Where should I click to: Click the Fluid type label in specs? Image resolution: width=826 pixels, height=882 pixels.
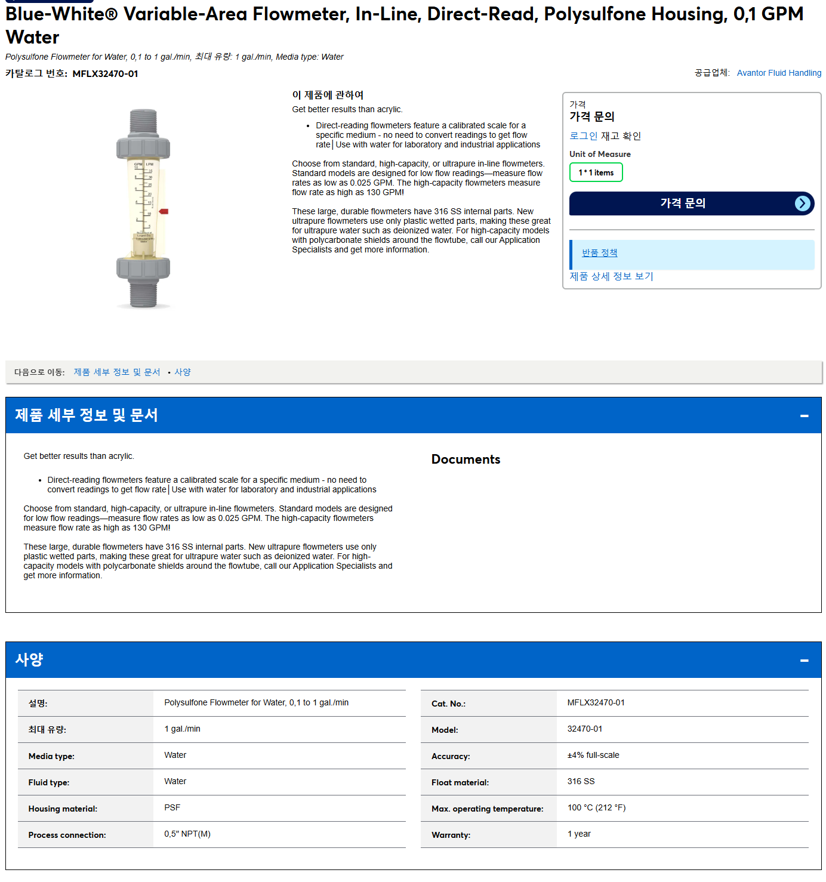(48, 782)
